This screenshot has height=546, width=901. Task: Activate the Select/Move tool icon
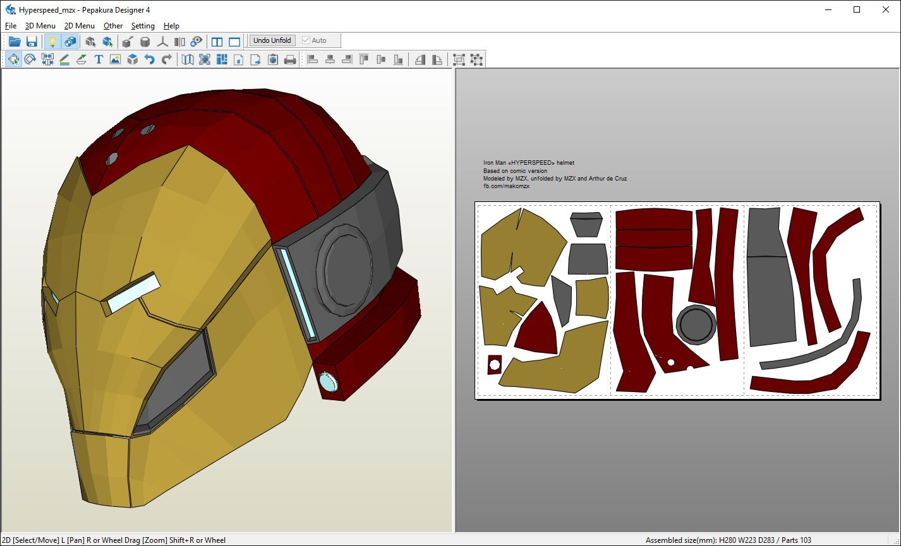(13, 59)
